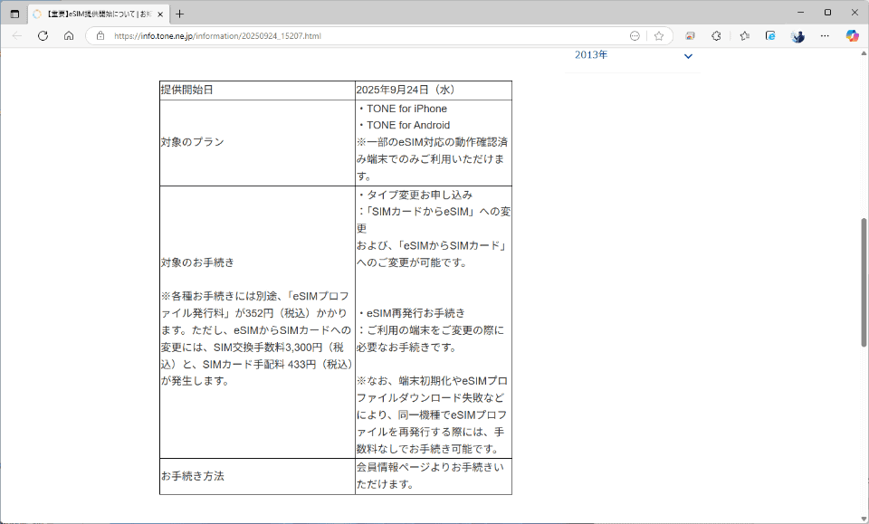Viewport: 869px width, 524px height.
Task: Select the TONE for iPhone line
Action: point(402,109)
